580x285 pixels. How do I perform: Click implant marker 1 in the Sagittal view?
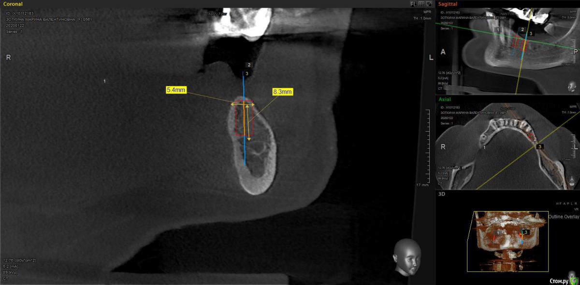[497, 30]
